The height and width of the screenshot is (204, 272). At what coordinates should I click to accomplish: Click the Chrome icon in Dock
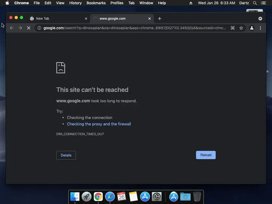[98, 197]
